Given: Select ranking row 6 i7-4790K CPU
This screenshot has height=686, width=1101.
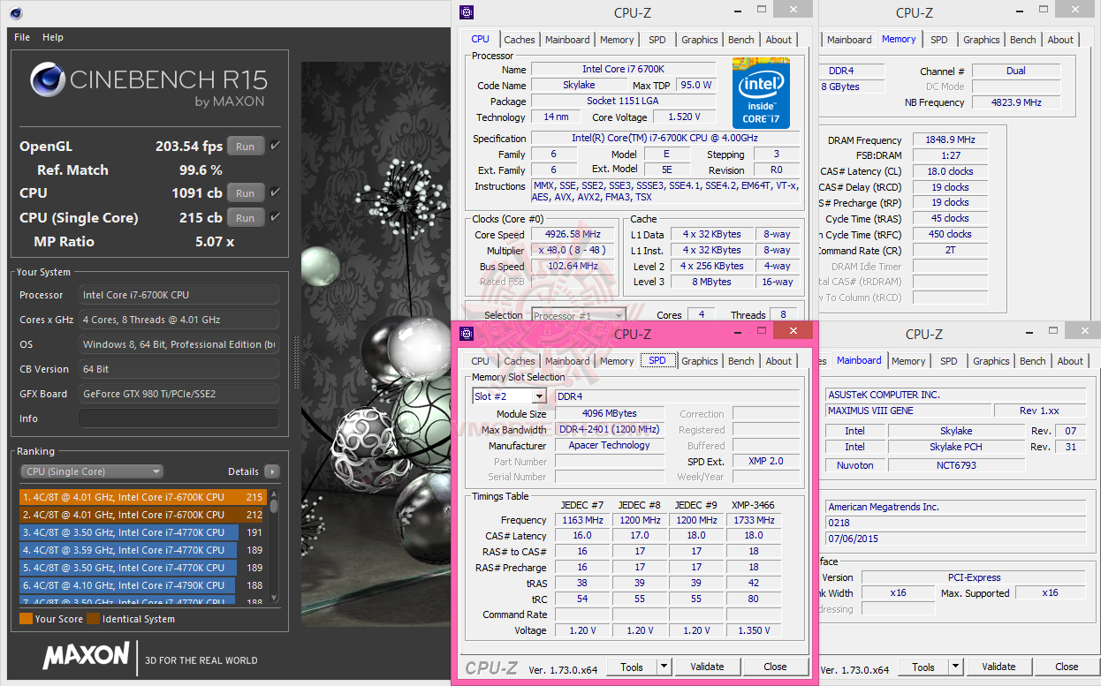Looking at the screenshot, I should (x=143, y=585).
